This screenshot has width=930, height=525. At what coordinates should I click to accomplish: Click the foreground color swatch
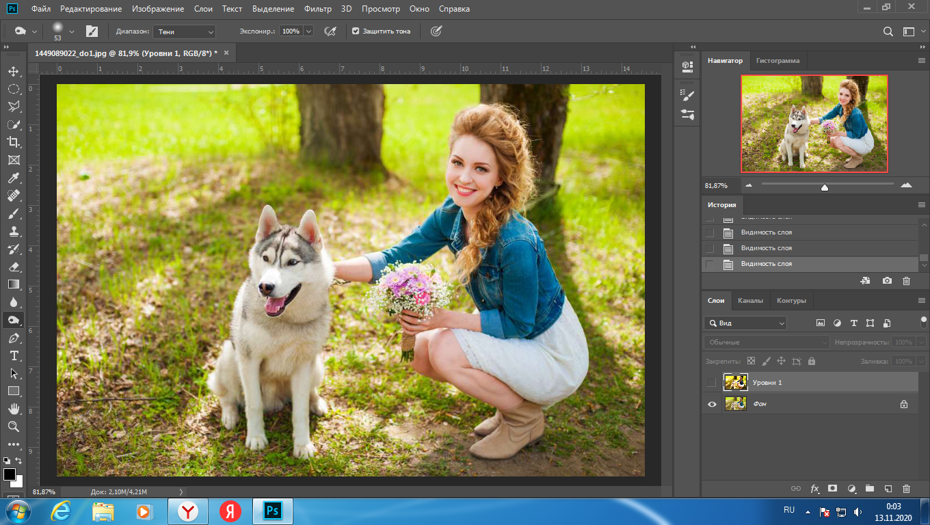[10, 474]
